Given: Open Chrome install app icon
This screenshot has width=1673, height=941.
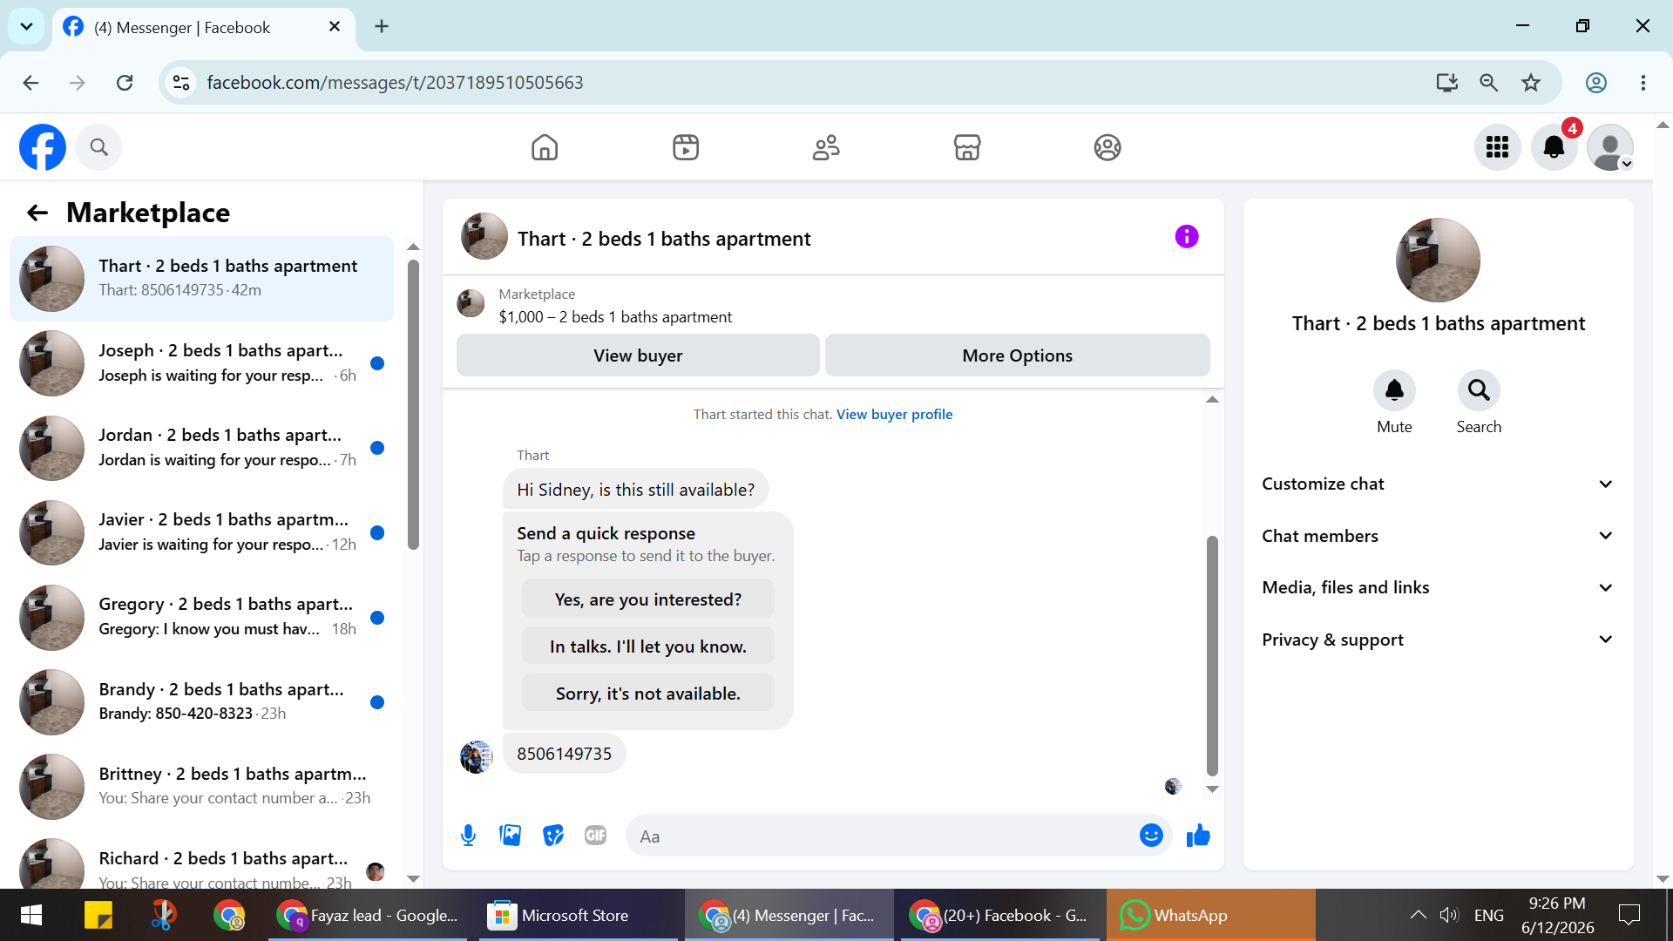Looking at the screenshot, I should point(1447,83).
